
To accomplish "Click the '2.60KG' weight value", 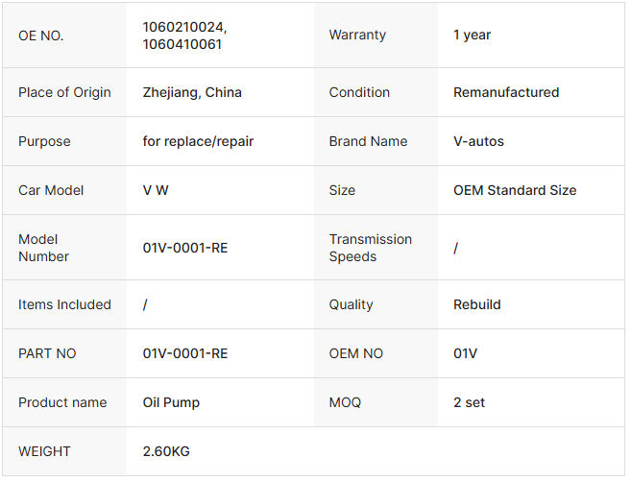I will [x=167, y=452].
